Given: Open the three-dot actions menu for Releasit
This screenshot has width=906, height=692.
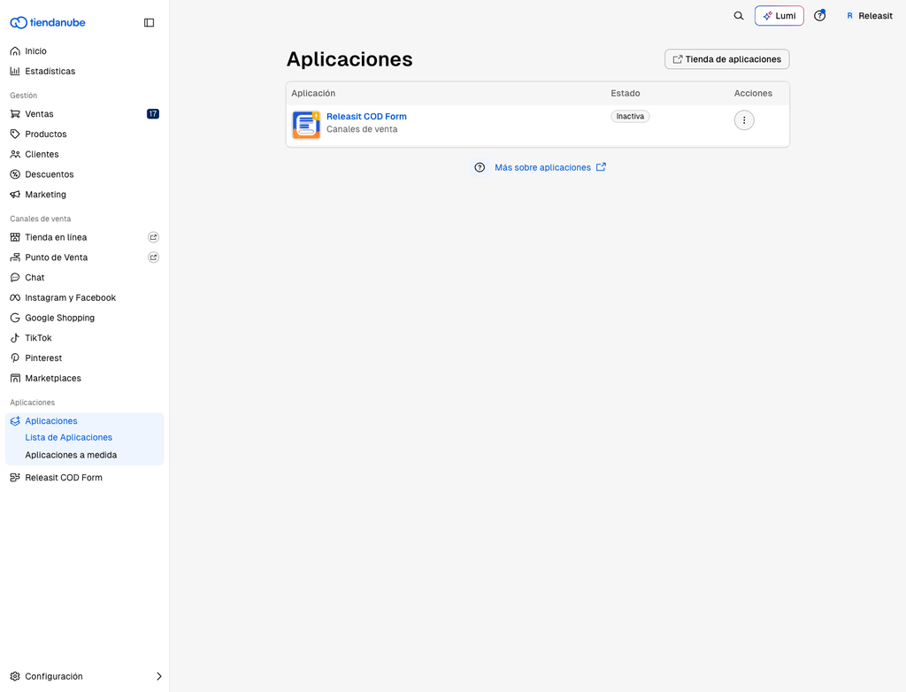Looking at the screenshot, I should pos(744,120).
